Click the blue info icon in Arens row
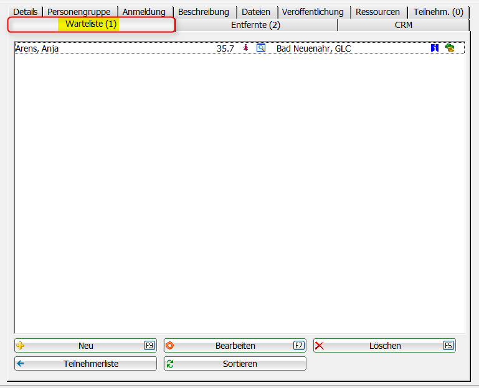This screenshot has width=479, height=388. (435, 48)
